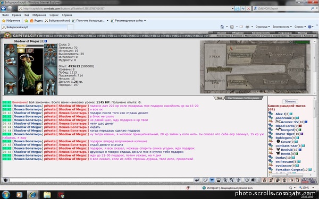Screen dimensions: 319x199
Task: Click player Alex J in the list
Action: [x=280, y=114]
